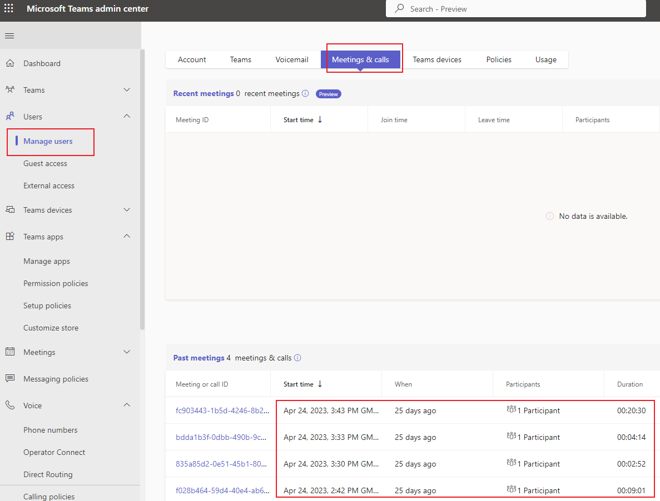Toggle the hamburger navigation menu
660x501 pixels.
(x=9, y=36)
